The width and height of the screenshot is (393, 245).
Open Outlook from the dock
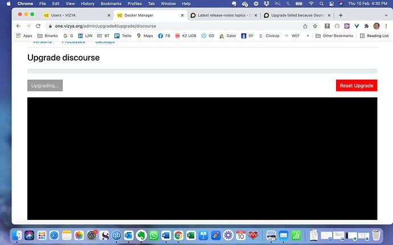[129, 235]
